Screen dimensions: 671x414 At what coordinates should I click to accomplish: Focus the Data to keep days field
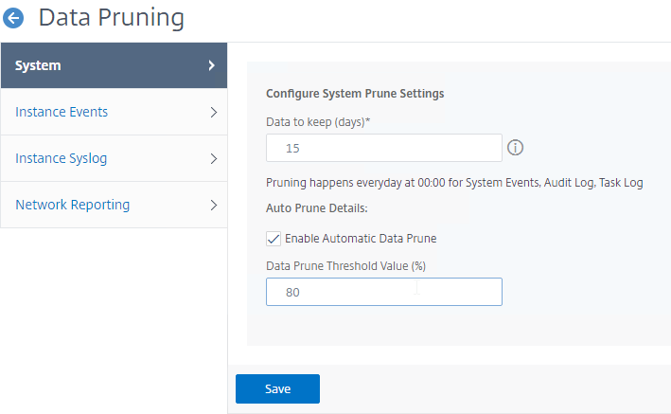384,148
